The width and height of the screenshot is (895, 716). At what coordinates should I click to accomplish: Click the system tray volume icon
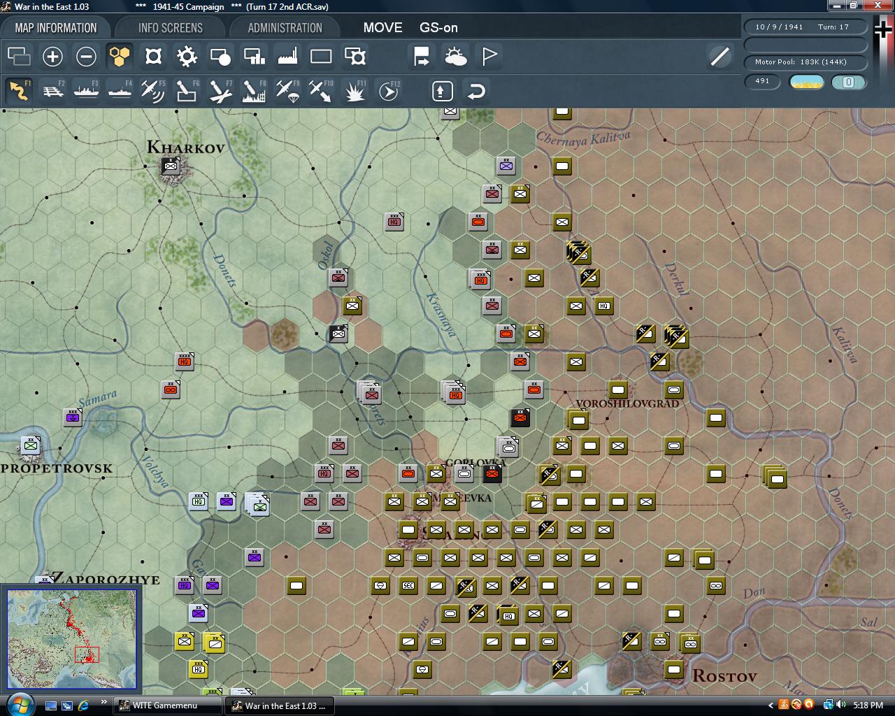pos(840,705)
